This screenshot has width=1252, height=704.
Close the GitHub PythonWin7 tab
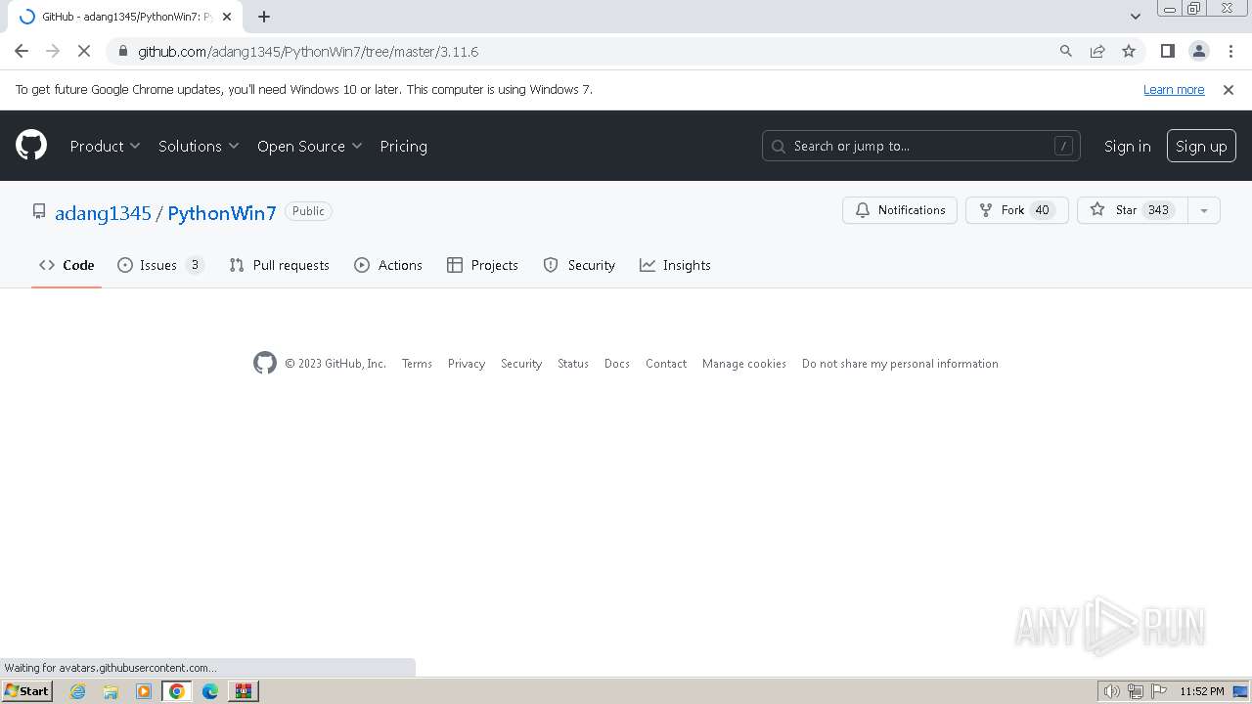227,17
